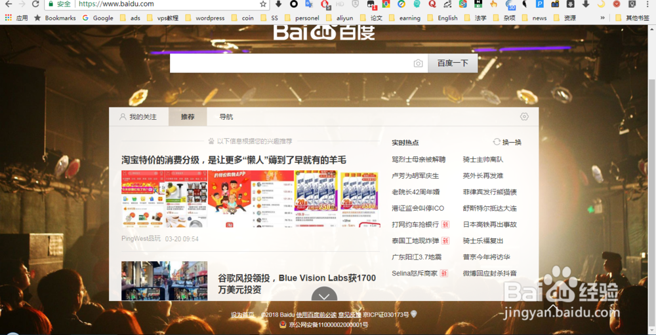656x335 pixels.
Task: Refresh hot topics with 换一换
Action: click(x=508, y=142)
